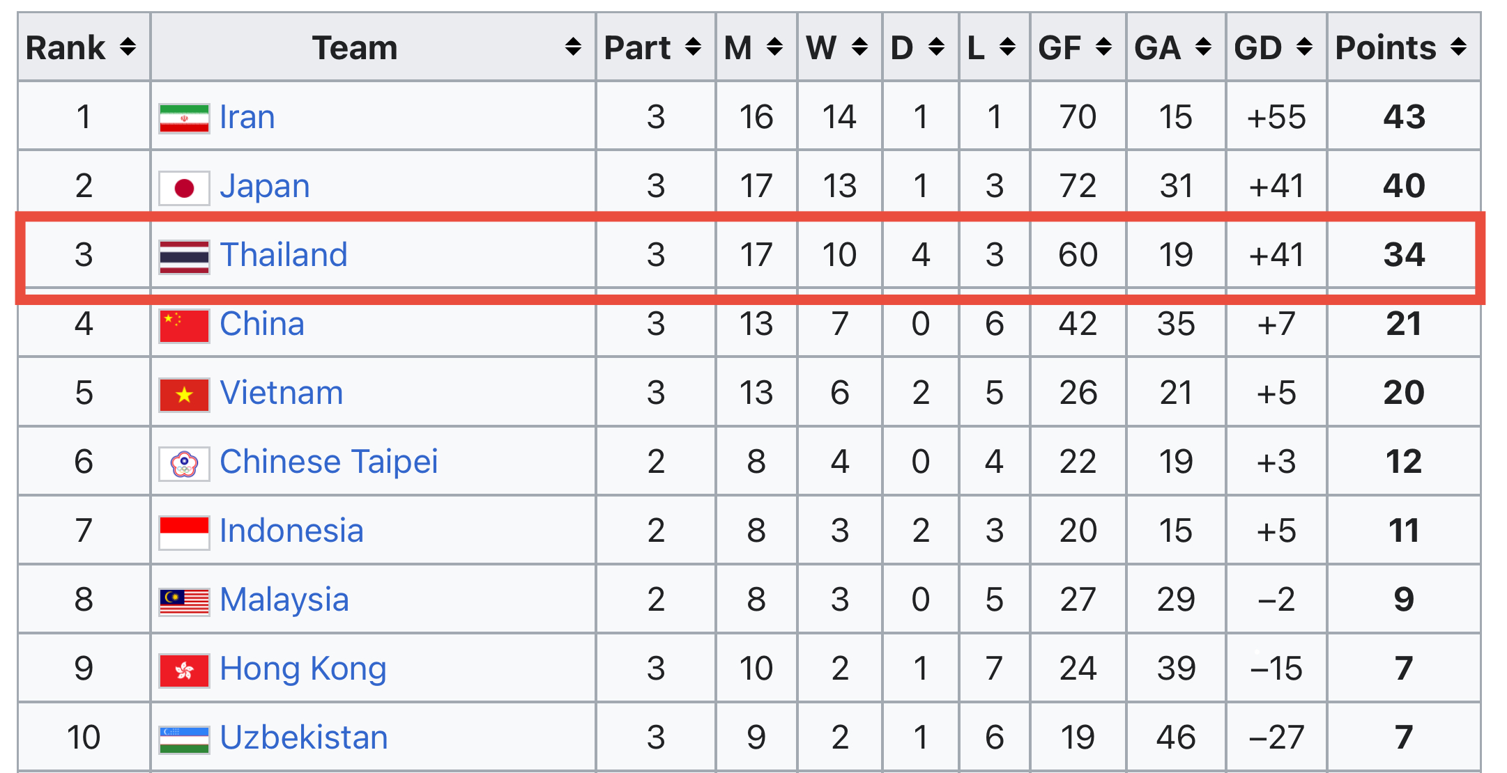Click the Thailand flag icon
This screenshot has height=773, width=1507.
pos(184,256)
